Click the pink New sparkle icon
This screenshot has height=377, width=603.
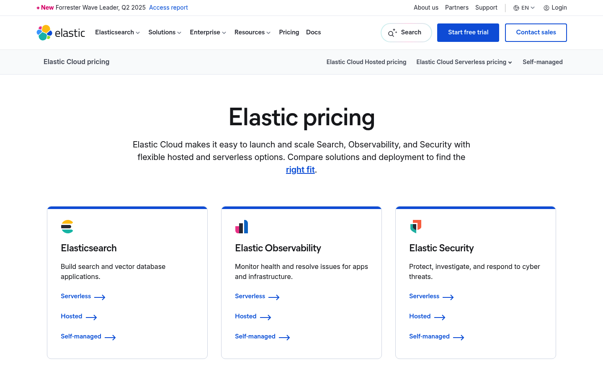pyautogui.click(x=38, y=8)
